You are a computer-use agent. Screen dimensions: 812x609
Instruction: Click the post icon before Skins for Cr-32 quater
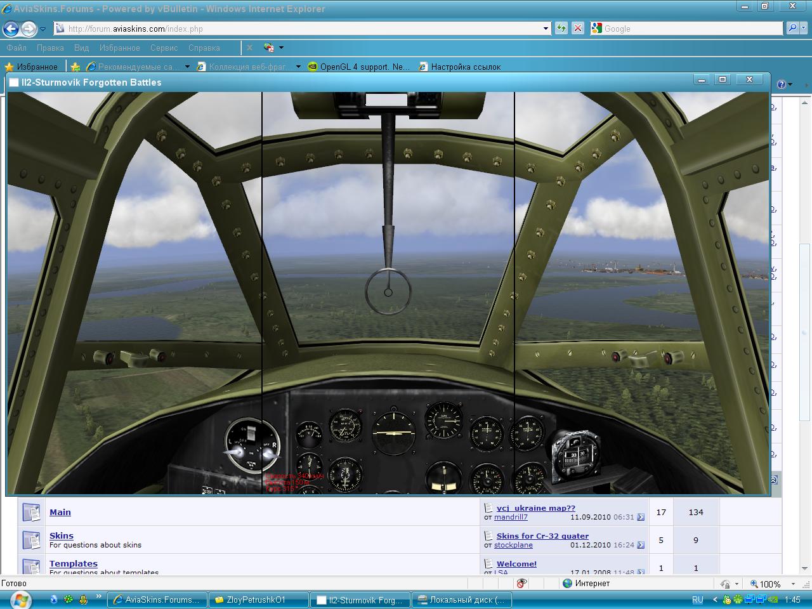(488, 536)
